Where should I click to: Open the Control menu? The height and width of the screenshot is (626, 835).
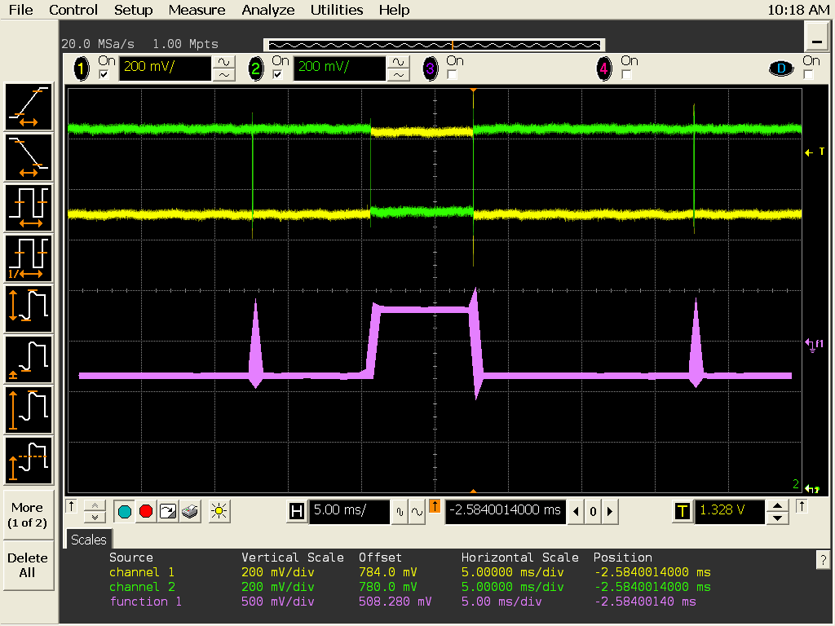(73, 10)
